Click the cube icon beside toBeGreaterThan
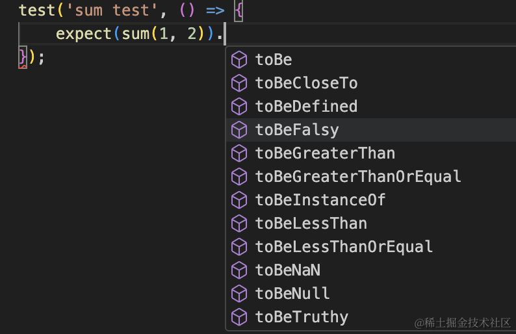 [239, 153]
